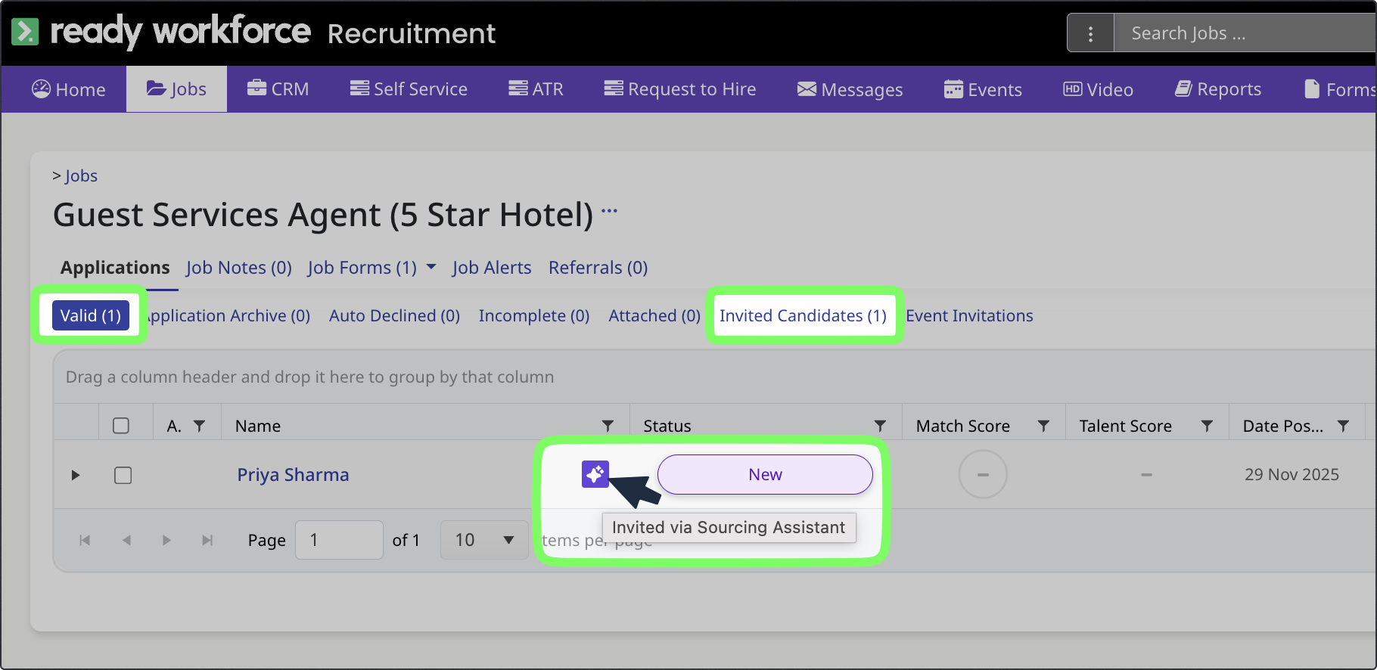Open the New status dropdown for Priya Sharma
Image resolution: width=1377 pixels, height=670 pixels.
point(765,474)
